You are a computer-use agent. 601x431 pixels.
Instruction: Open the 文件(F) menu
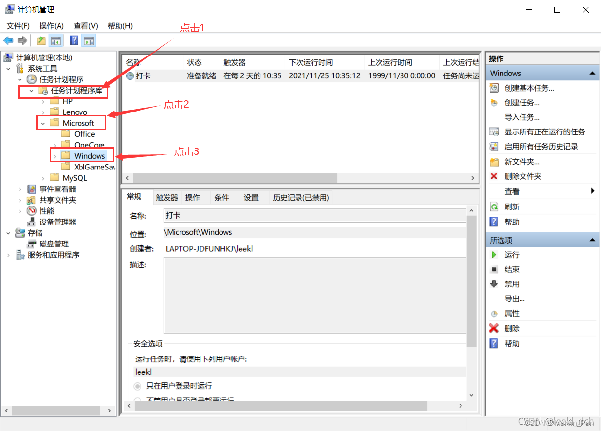click(18, 26)
